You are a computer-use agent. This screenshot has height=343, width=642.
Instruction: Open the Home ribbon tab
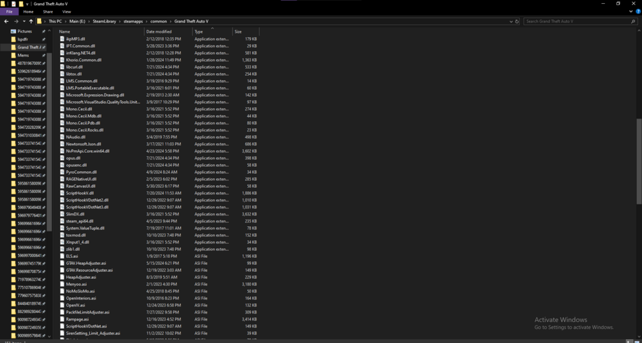28,12
